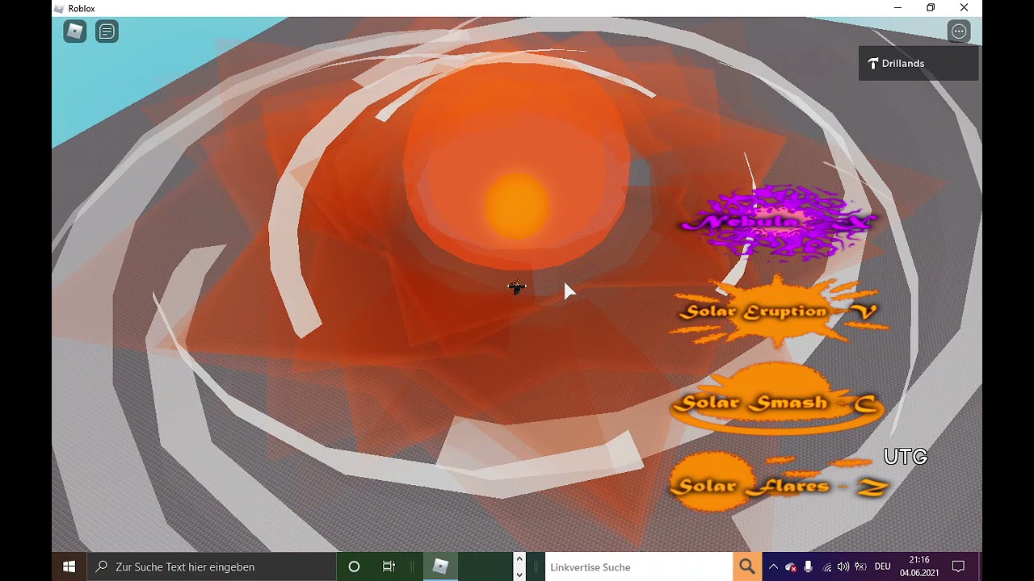Activate the Solar Eruption V ability

pyautogui.click(x=779, y=311)
